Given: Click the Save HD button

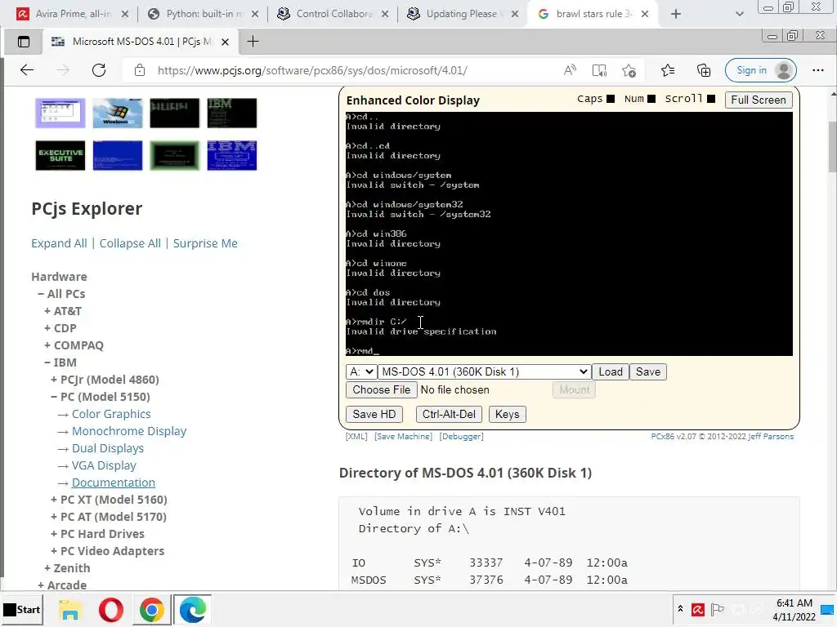Looking at the screenshot, I should tap(374, 414).
